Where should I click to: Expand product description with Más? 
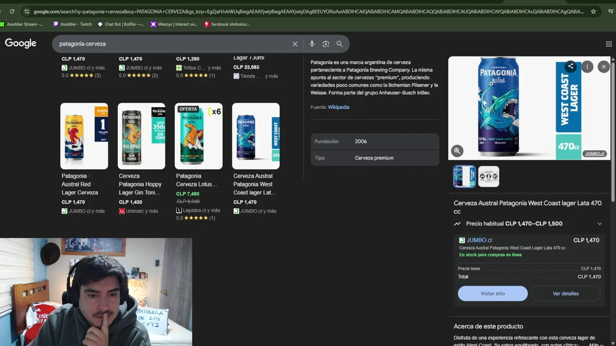click(596, 344)
